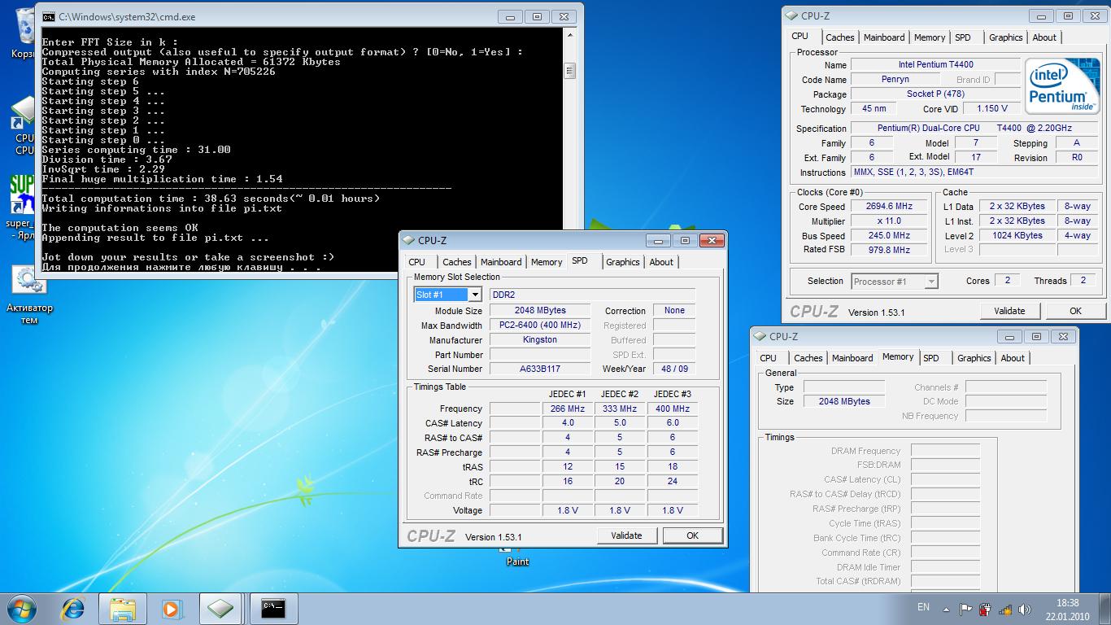Screen dimensions: 1111x625
Task: Switch to CPU tab in the Memory CPU-Z window
Action: 769,358
